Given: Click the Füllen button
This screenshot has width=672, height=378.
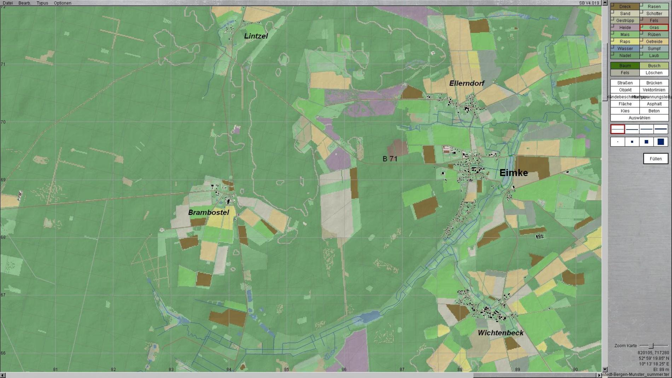Looking at the screenshot, I should point(655,159).
